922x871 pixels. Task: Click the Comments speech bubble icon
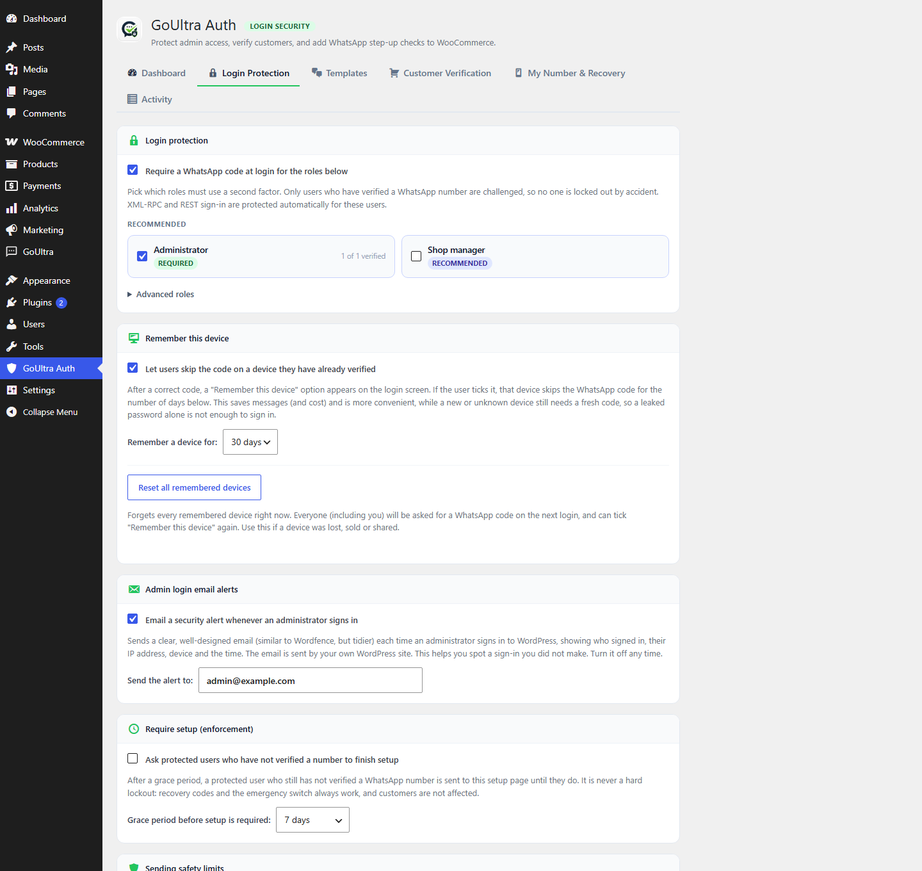click(x=12, y=113)
